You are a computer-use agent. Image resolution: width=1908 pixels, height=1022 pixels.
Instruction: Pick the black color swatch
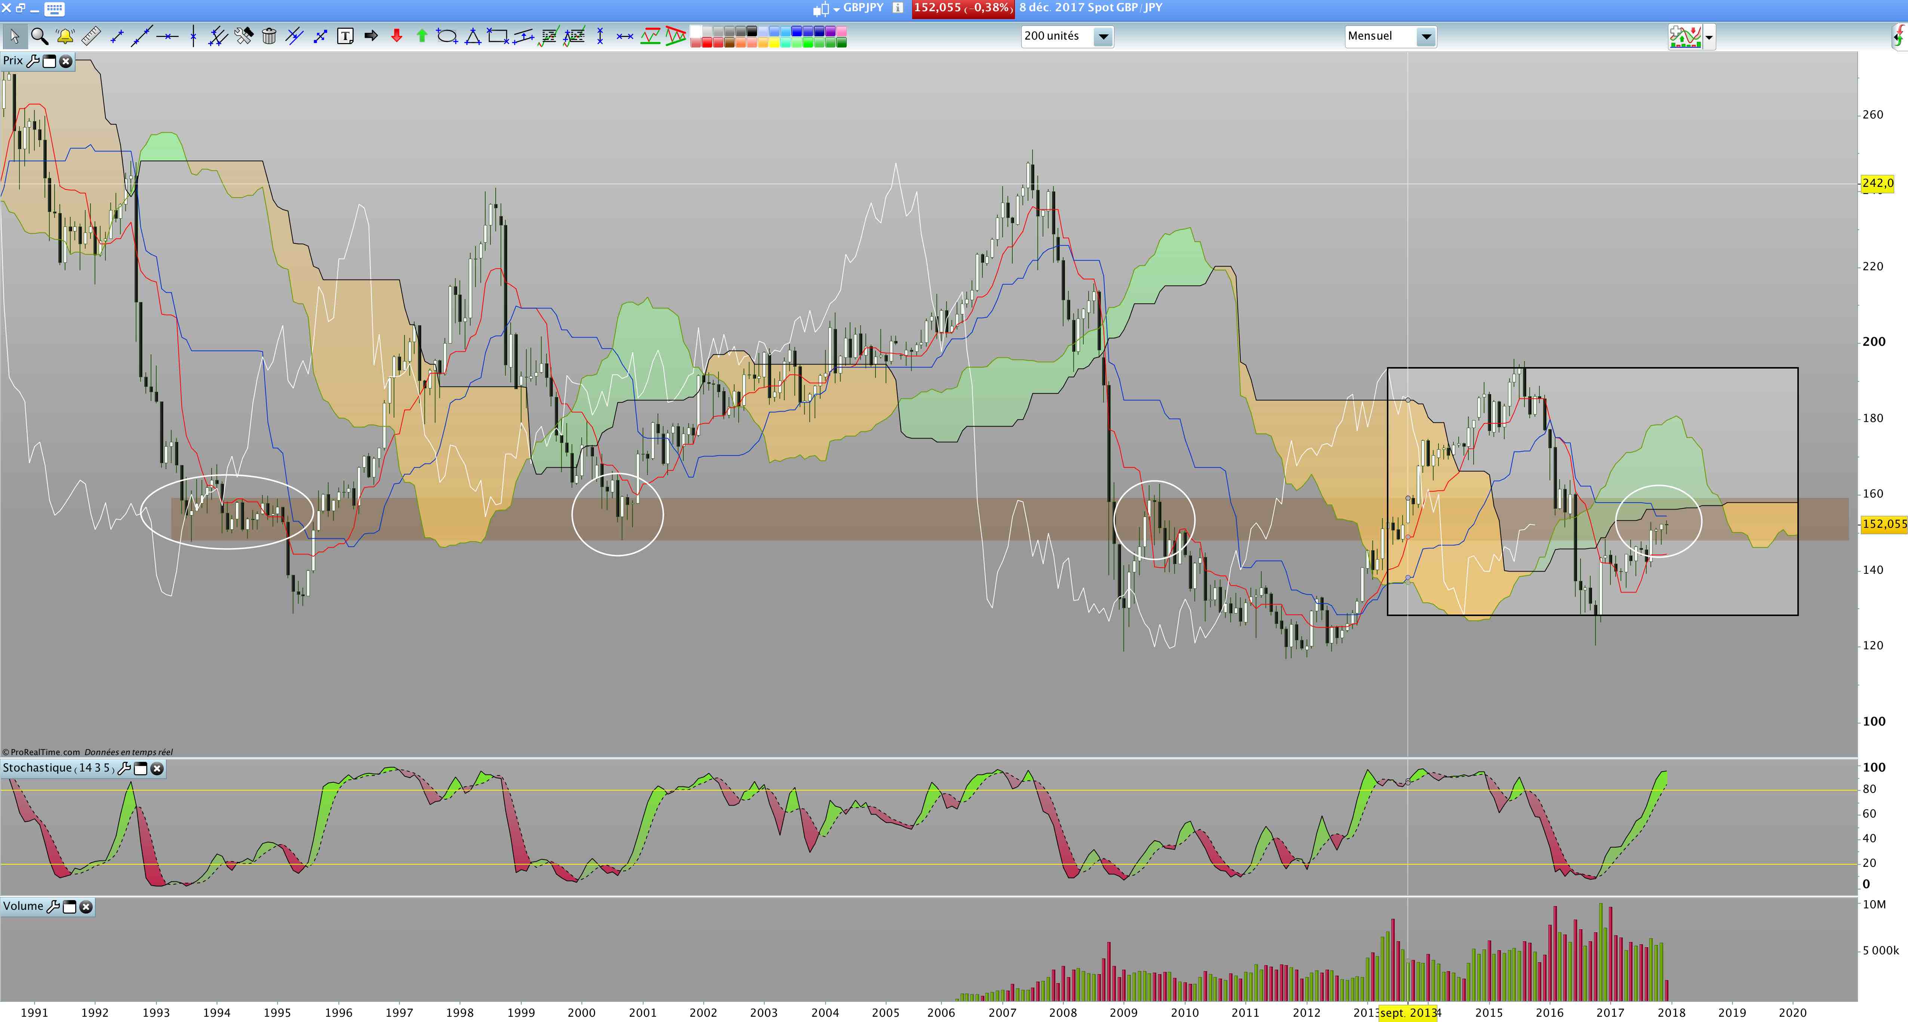(x=752, y=31)
